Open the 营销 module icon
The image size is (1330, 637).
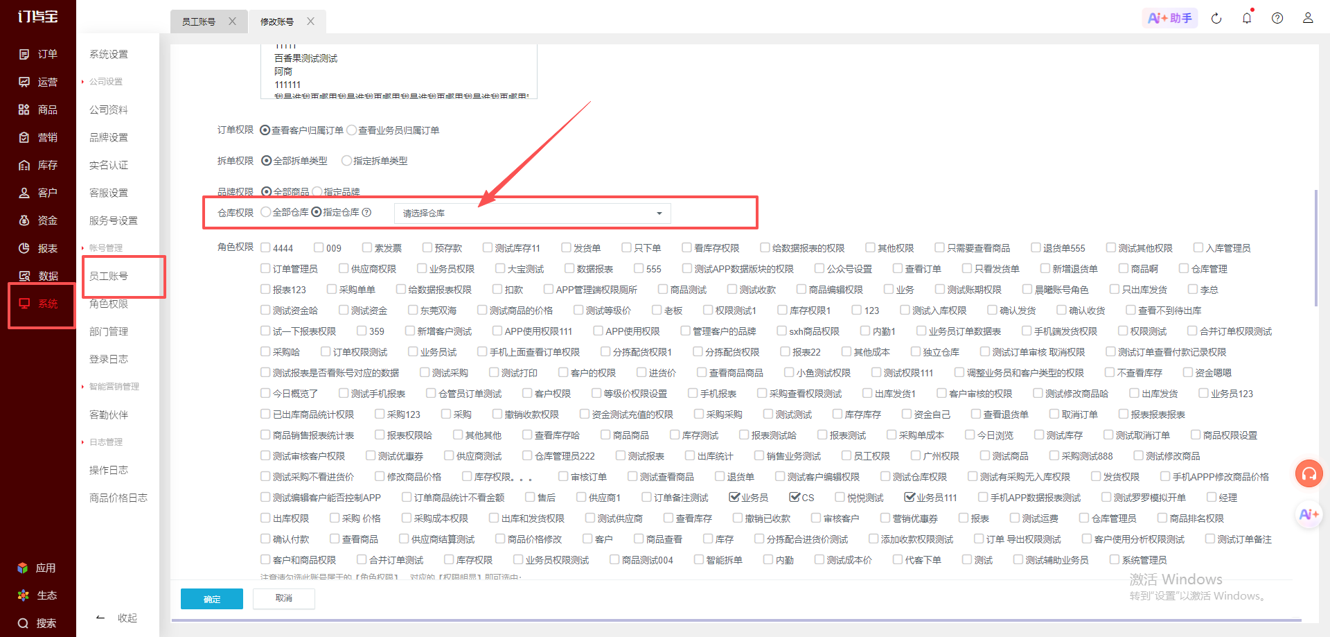(24, 137)
